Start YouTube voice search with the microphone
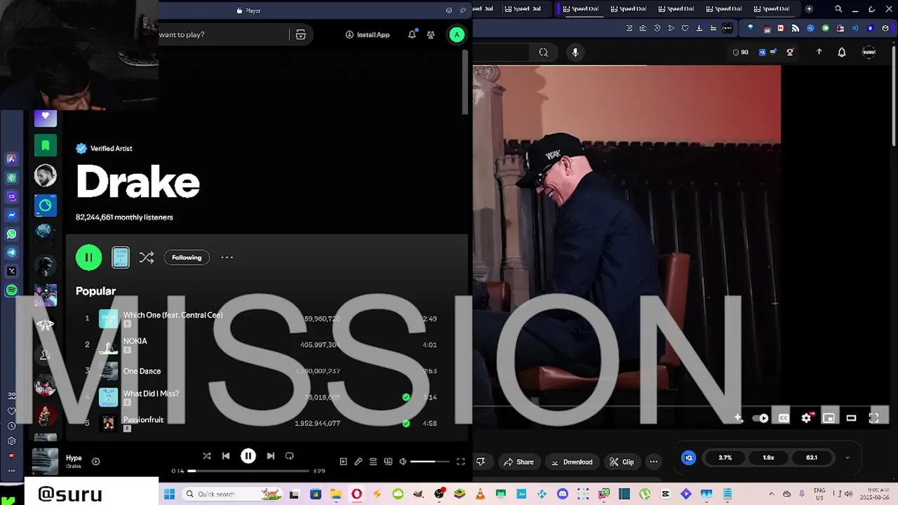The image size is (898, 505). 575,52
